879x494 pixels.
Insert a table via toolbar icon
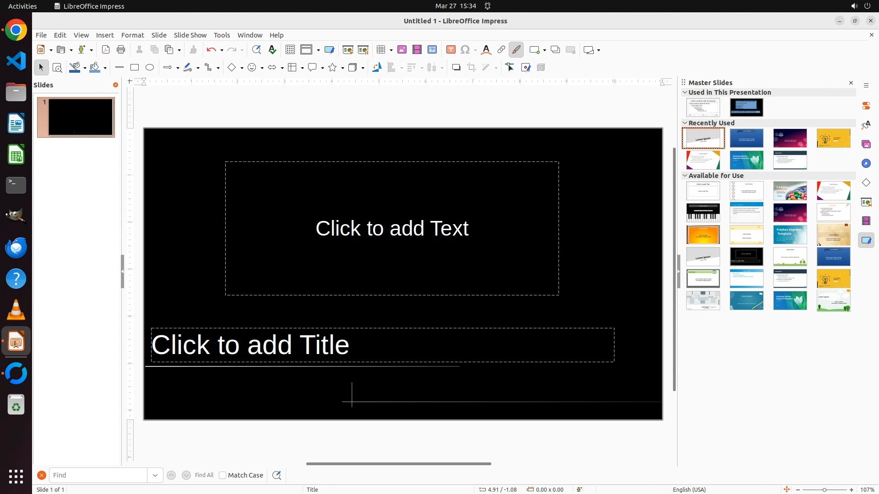[381, 50]
